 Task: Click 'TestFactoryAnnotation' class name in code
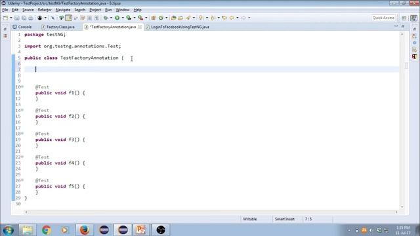(x=89, y=58)
